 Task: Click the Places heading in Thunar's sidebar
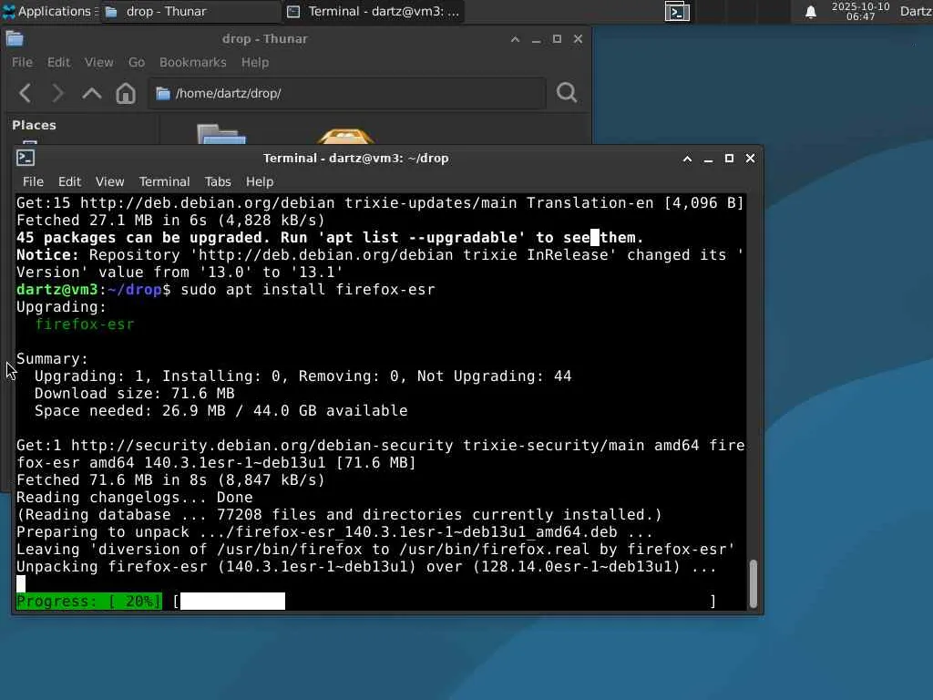[x=34, y=125]
